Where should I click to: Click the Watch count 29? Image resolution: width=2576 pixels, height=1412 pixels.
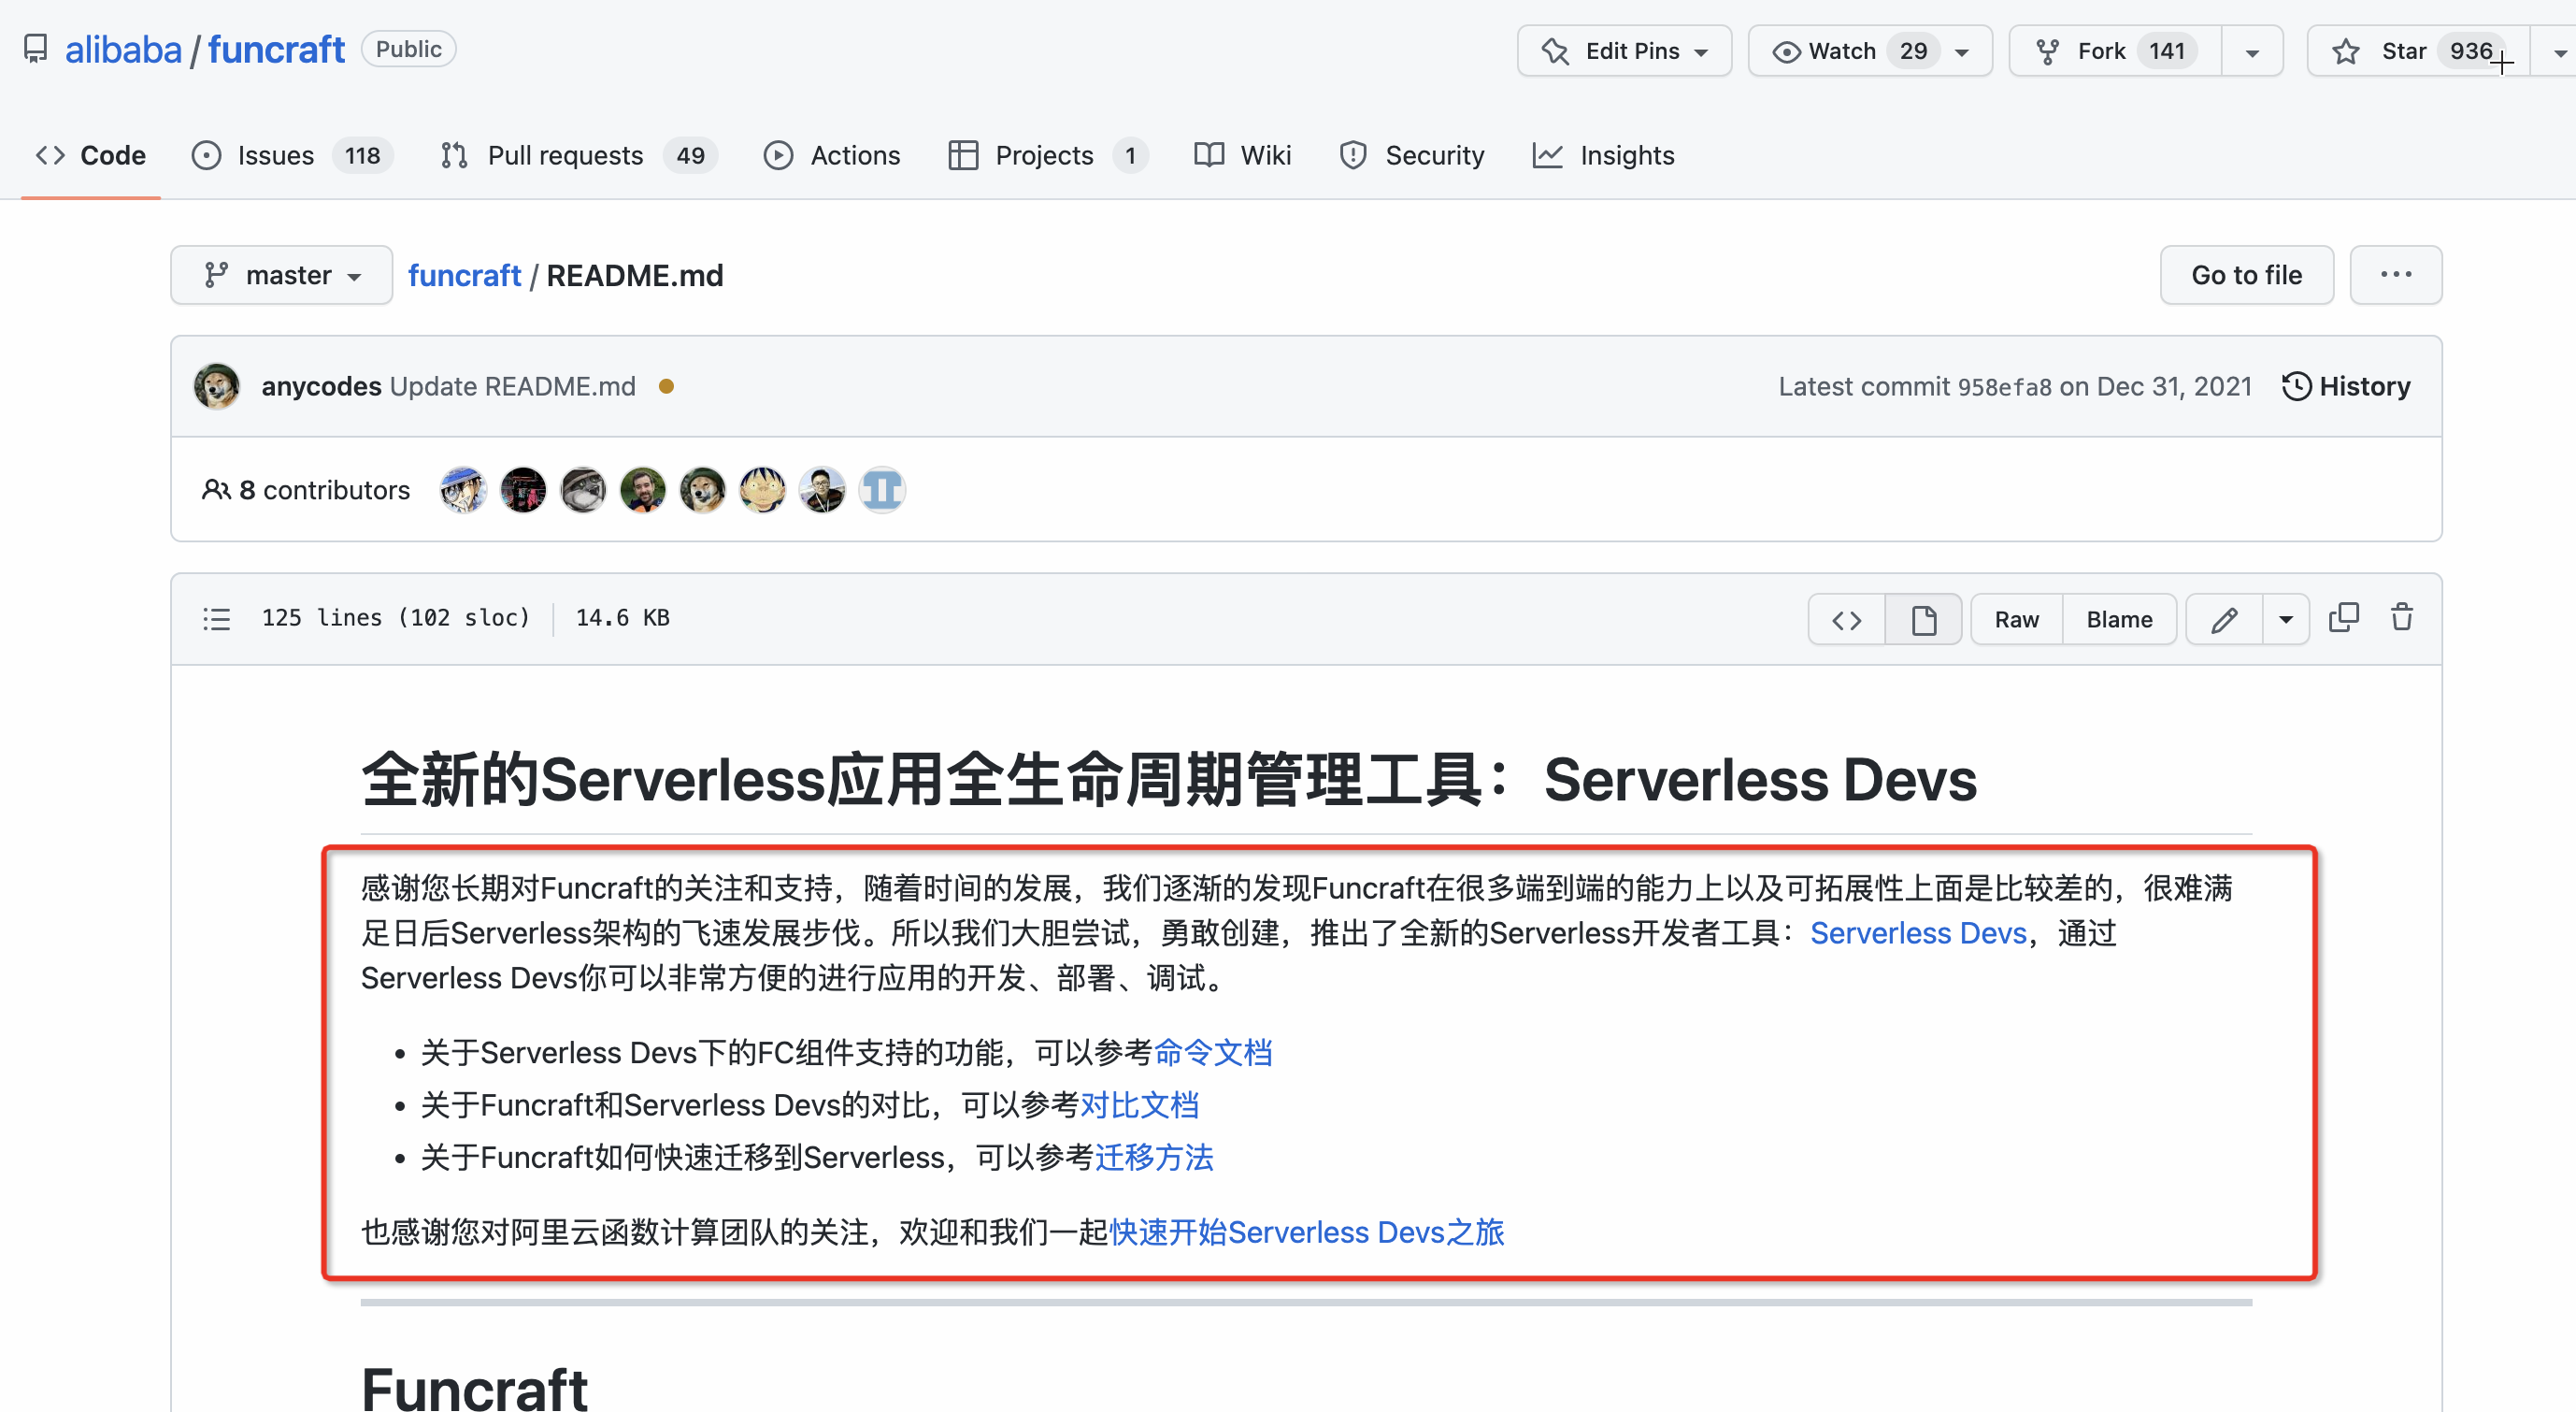pyautogui.click(x=1913, y=51)
